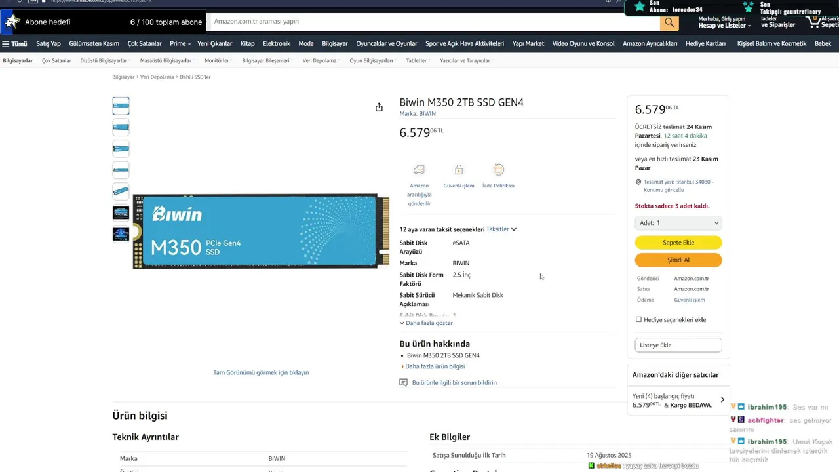Click Tam Görünümü görmek için tıklayın

coord(261,372)
